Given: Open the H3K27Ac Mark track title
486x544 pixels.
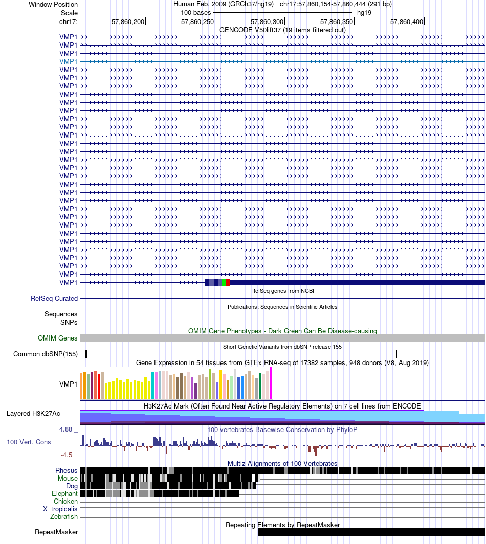Looking at the screenshot, I should pyautogui.click(x=282, y=406).
